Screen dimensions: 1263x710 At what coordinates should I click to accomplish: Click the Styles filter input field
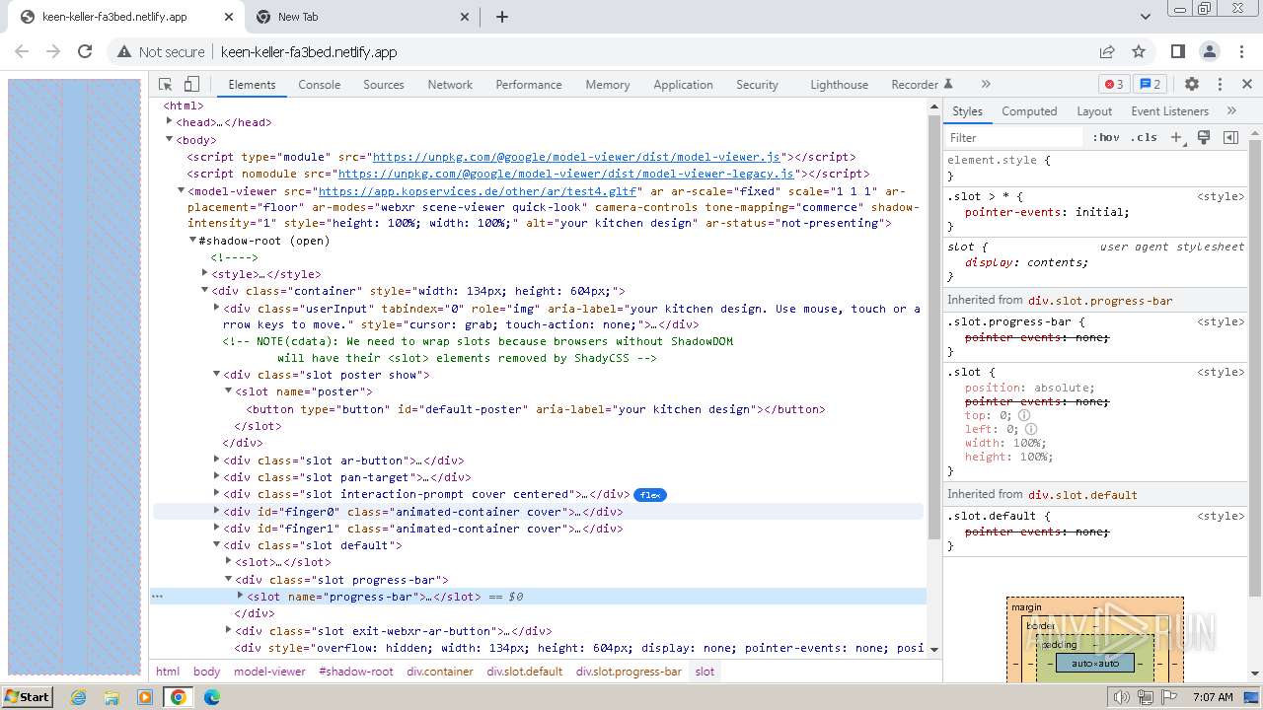(x=1014, y=138)
